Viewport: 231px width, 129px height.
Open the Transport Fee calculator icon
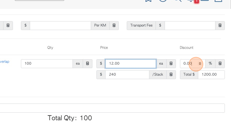[x=220, y=25]
